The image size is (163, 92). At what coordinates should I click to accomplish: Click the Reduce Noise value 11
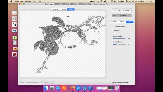pos(128,45)
